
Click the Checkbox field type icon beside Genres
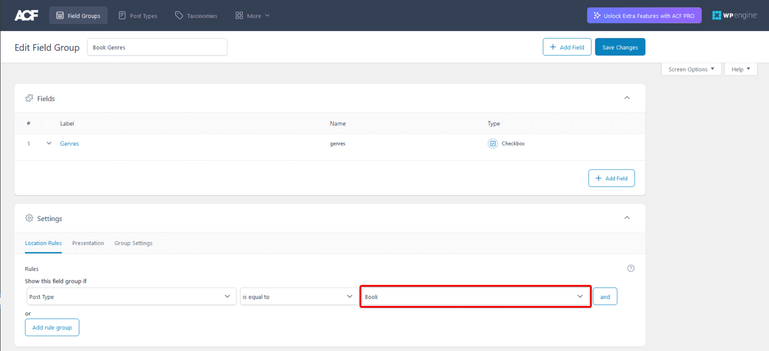coord(492,143)
